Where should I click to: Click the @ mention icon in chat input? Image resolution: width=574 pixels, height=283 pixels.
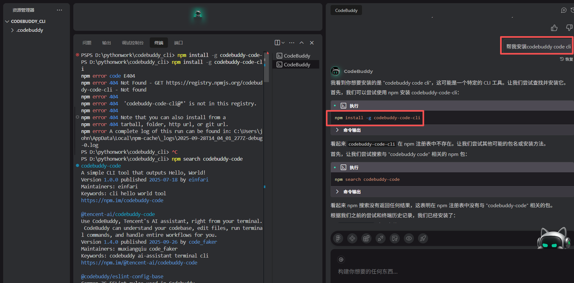point(341,259)
